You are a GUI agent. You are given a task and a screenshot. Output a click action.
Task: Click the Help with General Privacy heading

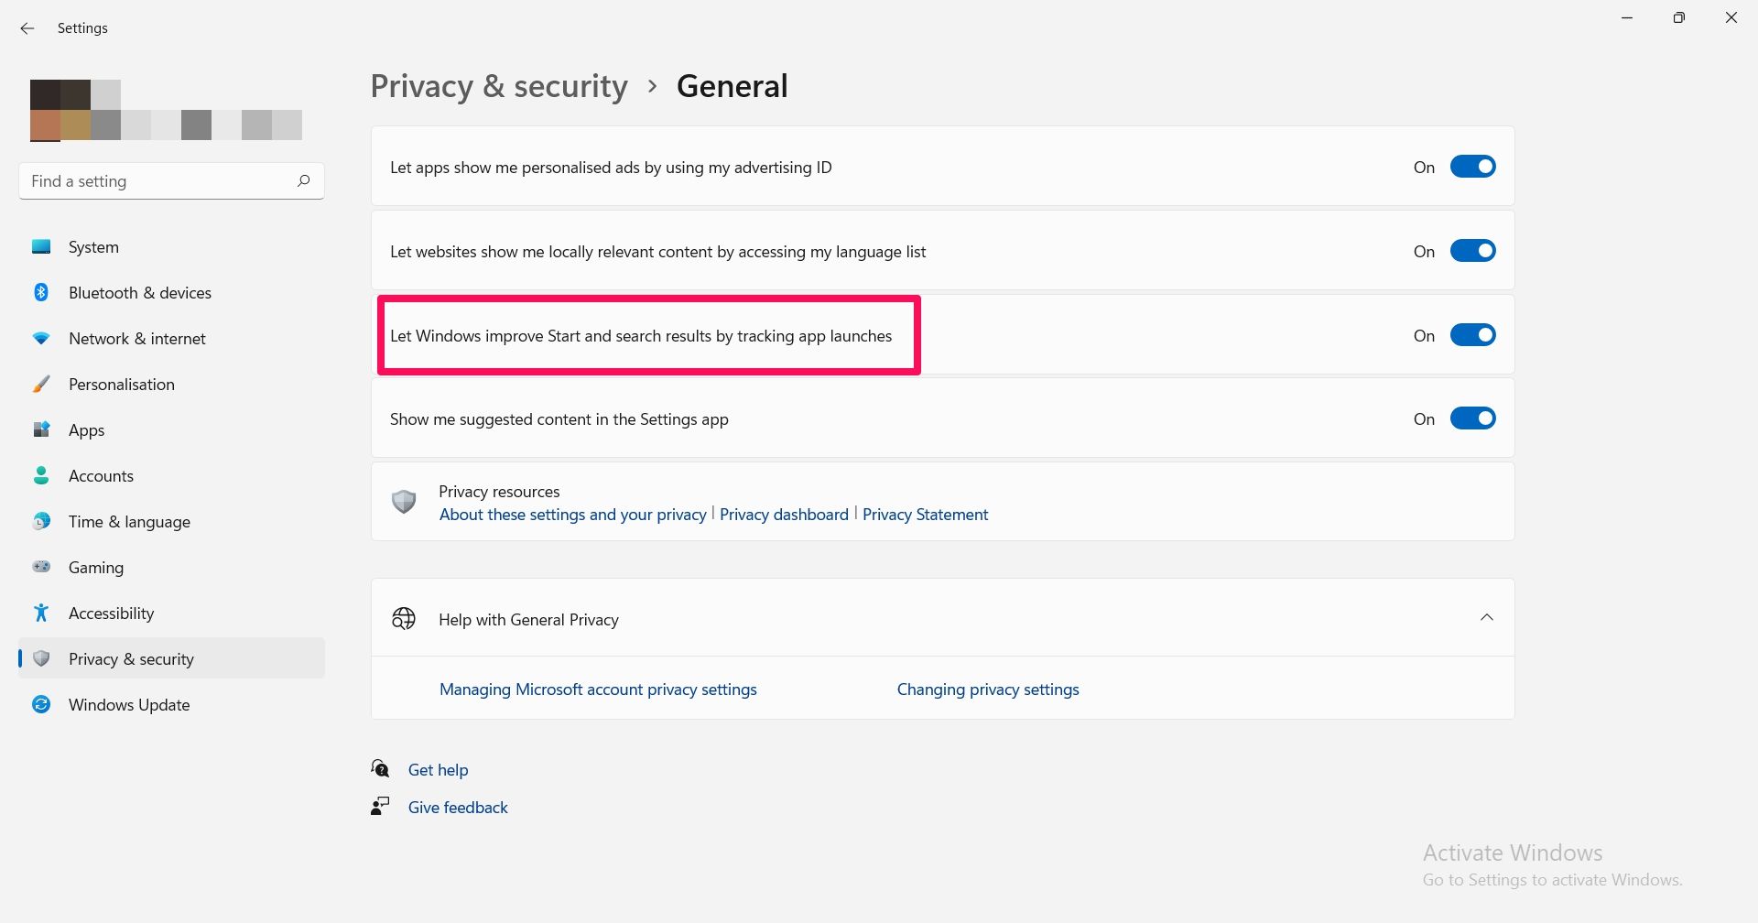click(x=528, y=620)
